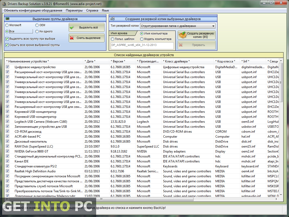Open the Справка menu

click(92, 10)
